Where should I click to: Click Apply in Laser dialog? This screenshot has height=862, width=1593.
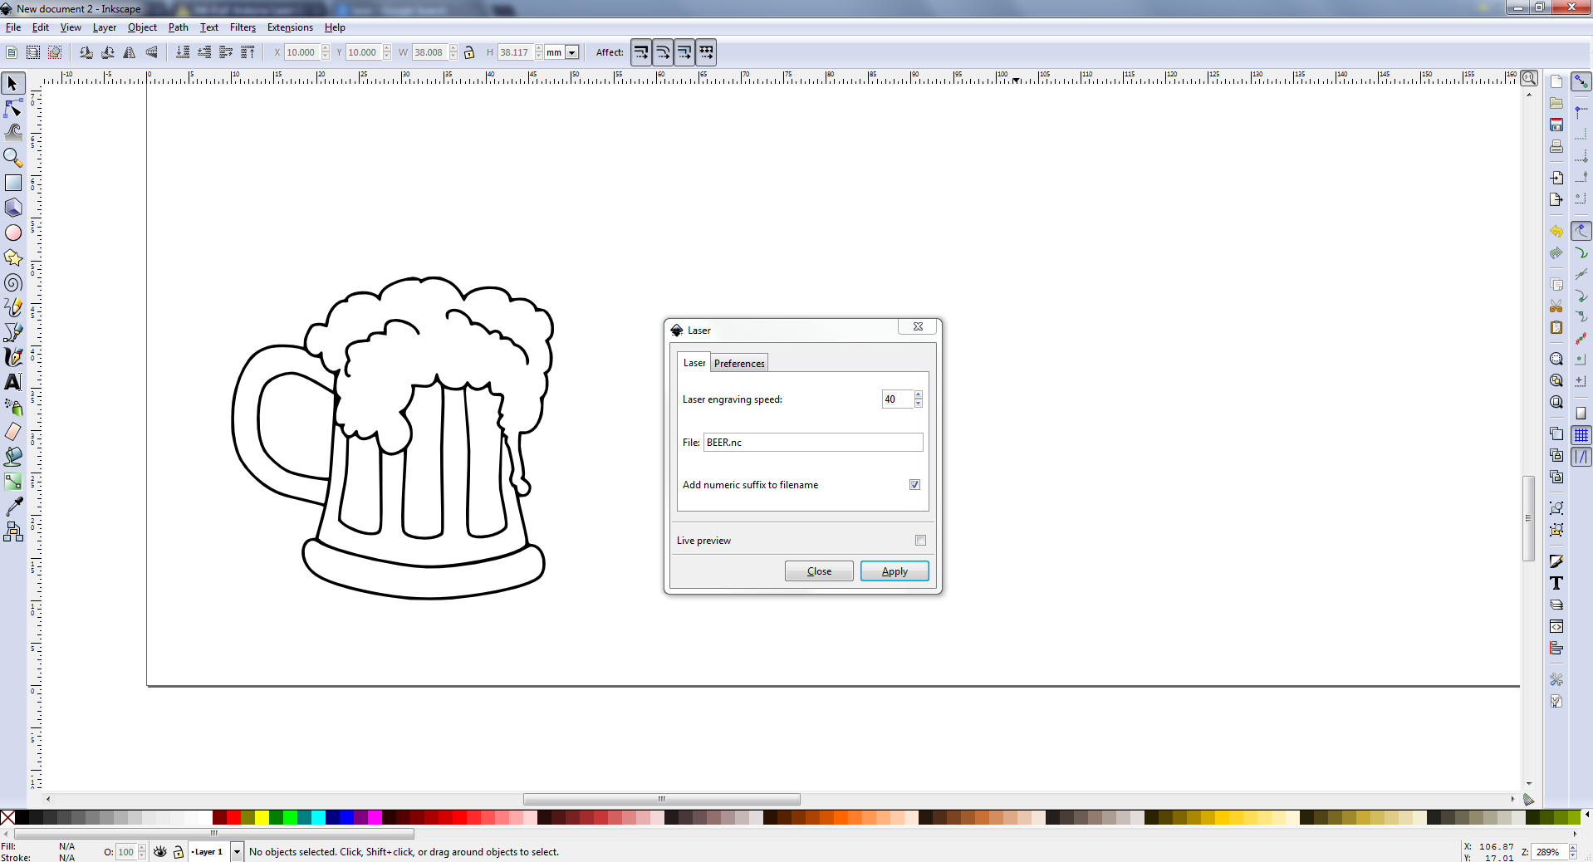click(x=895, y=571)
